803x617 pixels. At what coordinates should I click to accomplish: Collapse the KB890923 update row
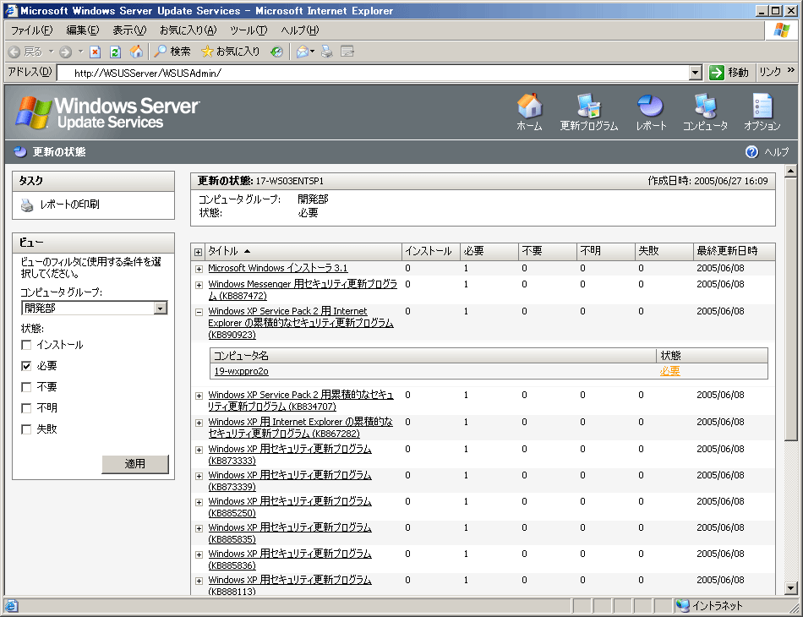click(199, 312)
